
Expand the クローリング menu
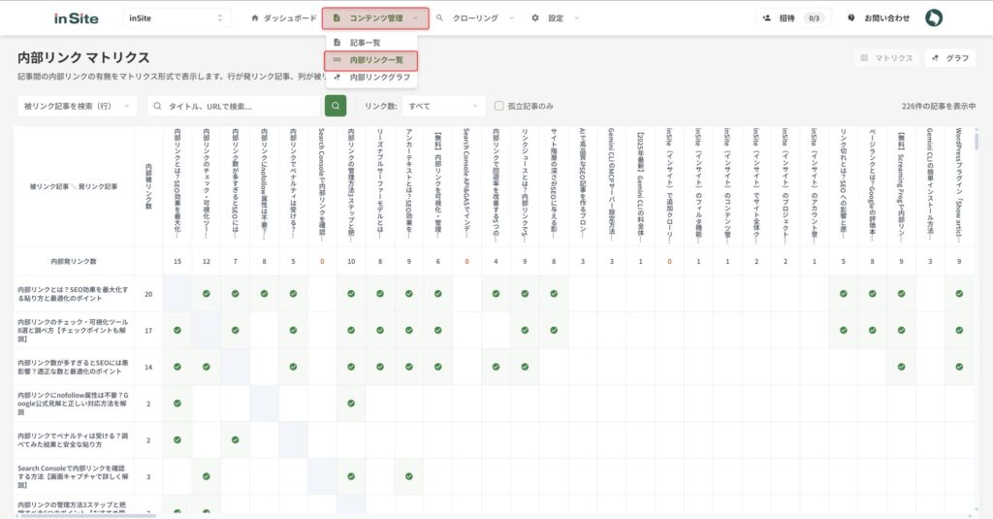(474, 18)
